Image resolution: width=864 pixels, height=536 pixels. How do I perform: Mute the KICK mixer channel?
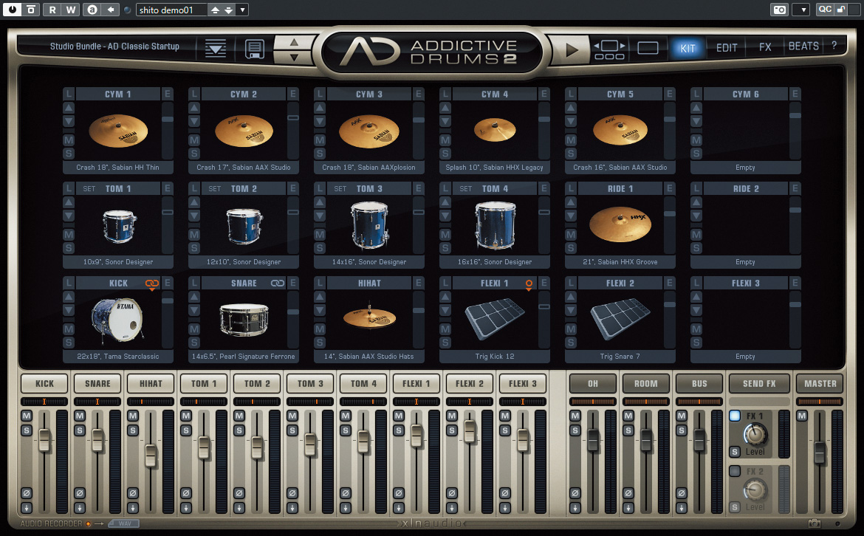tap(27, 416)
